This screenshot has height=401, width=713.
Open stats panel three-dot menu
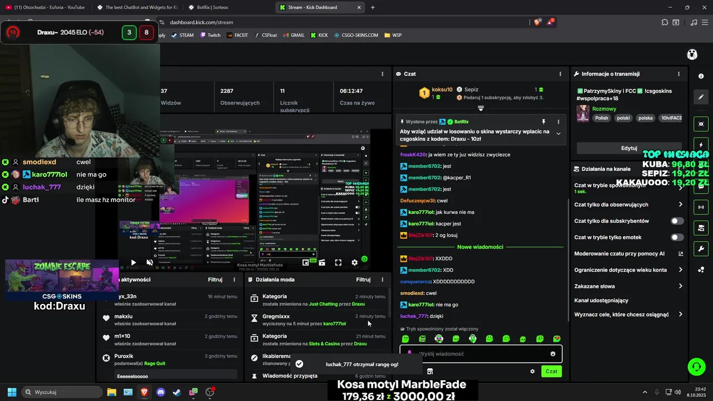pos(382,74)
